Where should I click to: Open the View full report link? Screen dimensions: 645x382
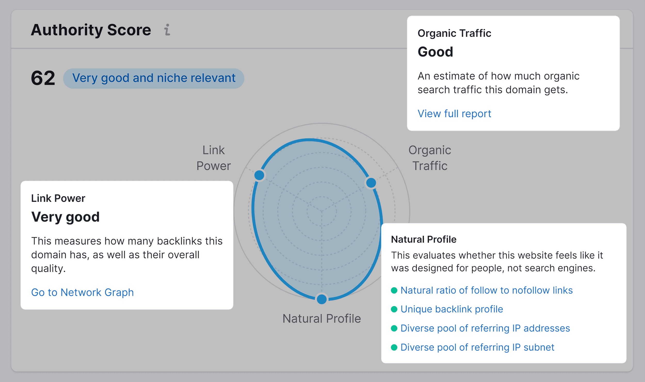454,114
